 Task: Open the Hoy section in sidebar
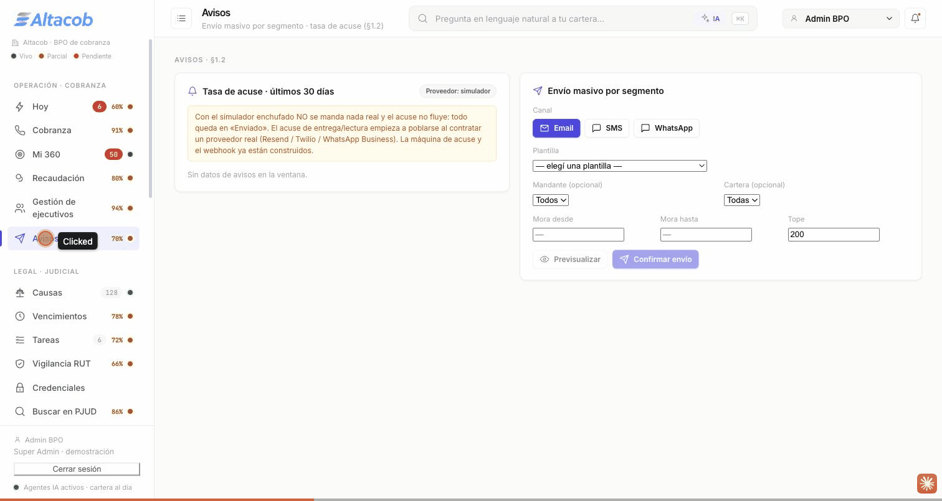74,106
